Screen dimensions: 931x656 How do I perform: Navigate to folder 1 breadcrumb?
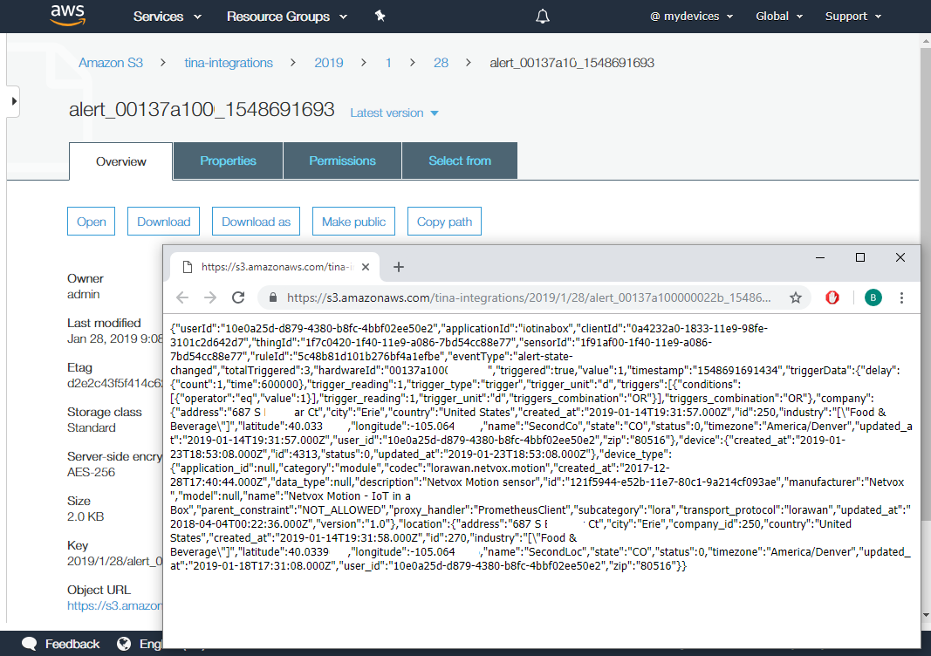tap(388, 63)
